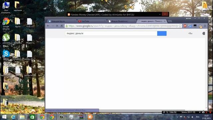Go back in the Chrome toolbar
This screenshot has height=120, width=213.
pos(48,26)
